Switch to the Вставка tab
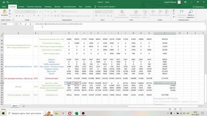Viewport: 207px width, 116px height. coord(21,6)
